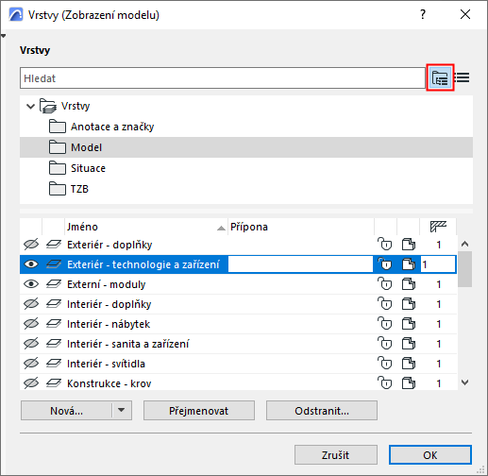Hide the Exteriér - technologie a zařízení layer

click(31, 264)
